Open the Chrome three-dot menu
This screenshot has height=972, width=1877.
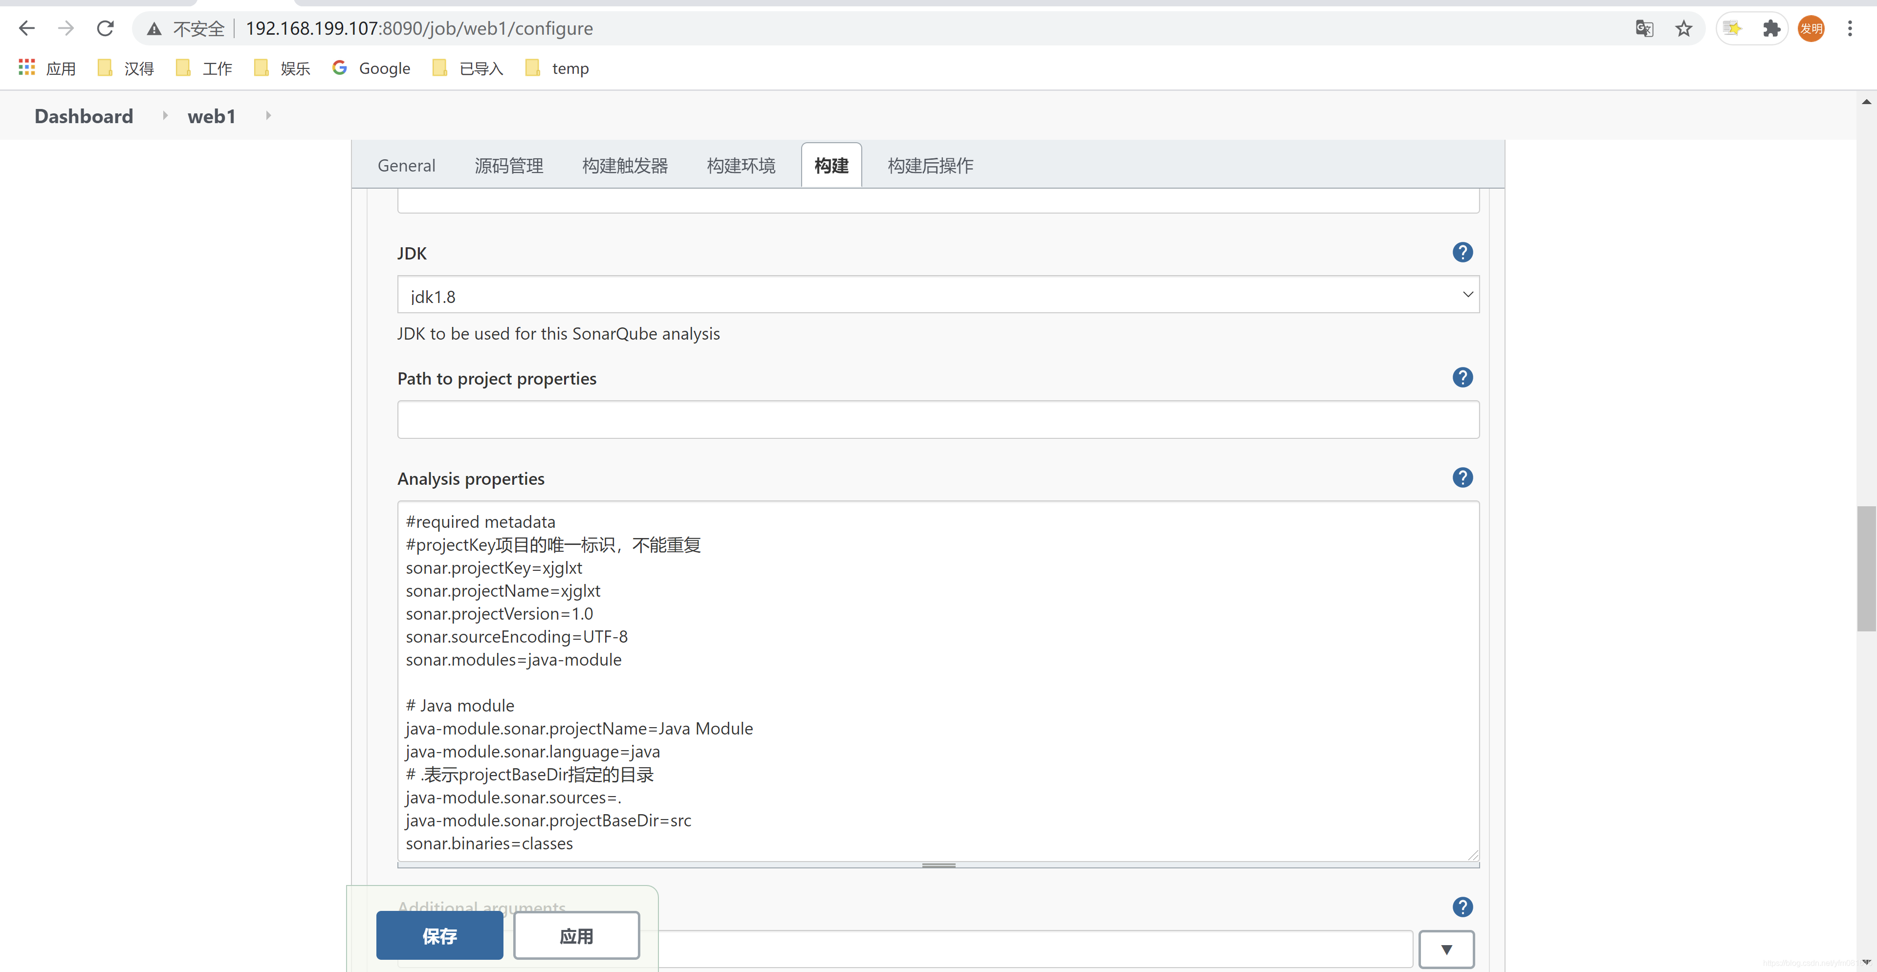click(x=1849, y=29)
